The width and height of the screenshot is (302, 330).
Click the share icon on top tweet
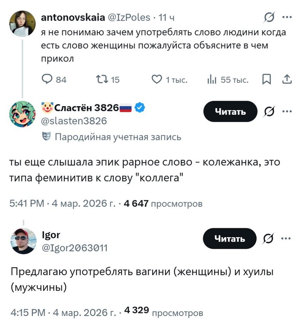(286, 79)
